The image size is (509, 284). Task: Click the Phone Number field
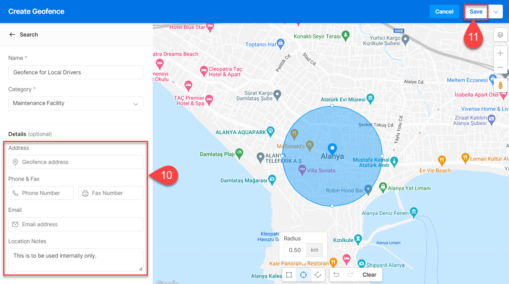tap(41, 193)
